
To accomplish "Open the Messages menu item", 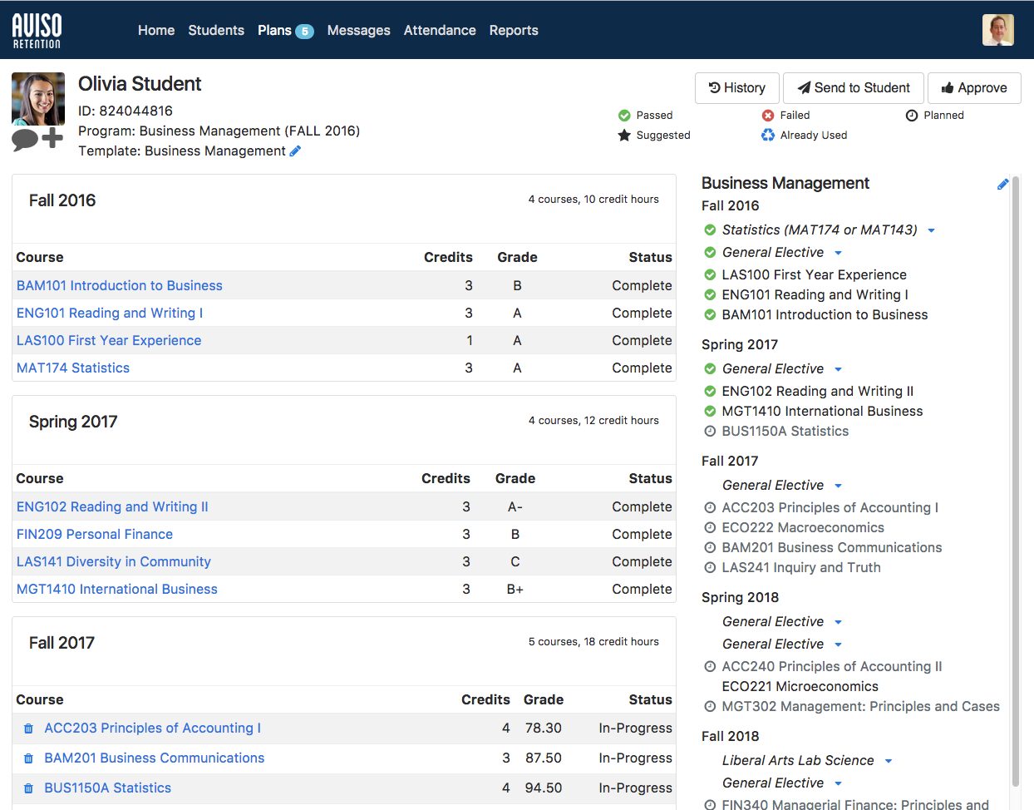I will point(358,30).
